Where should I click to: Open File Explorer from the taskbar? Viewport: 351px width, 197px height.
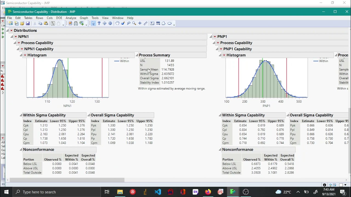point(120,192)
